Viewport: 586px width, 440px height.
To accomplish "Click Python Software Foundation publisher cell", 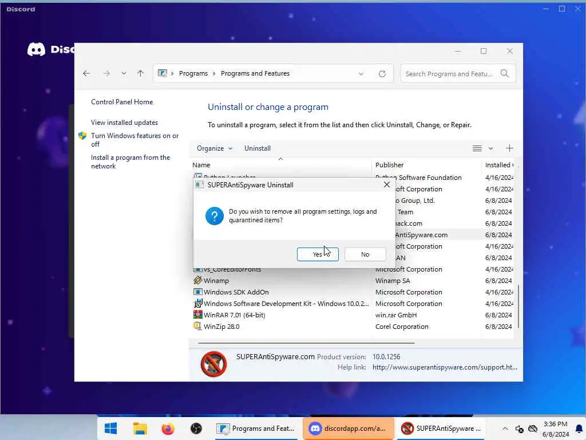I will [x=418, y=178].
